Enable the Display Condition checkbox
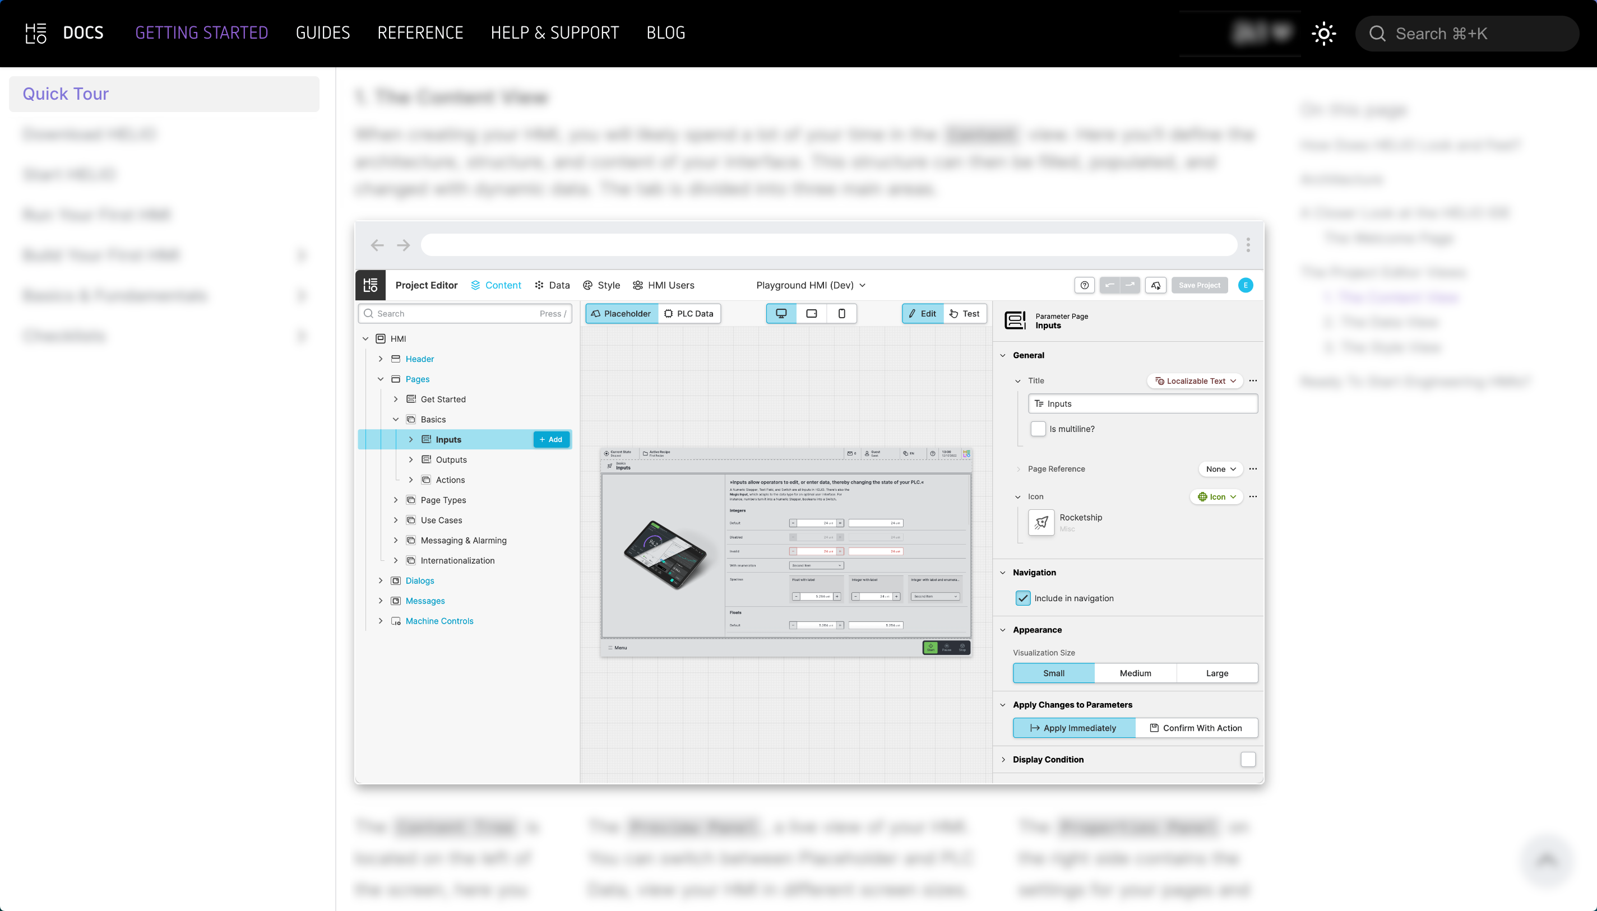 click(1248, 759)
